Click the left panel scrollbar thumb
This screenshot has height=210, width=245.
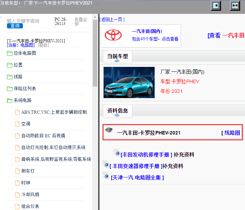(x=95, y=53)
